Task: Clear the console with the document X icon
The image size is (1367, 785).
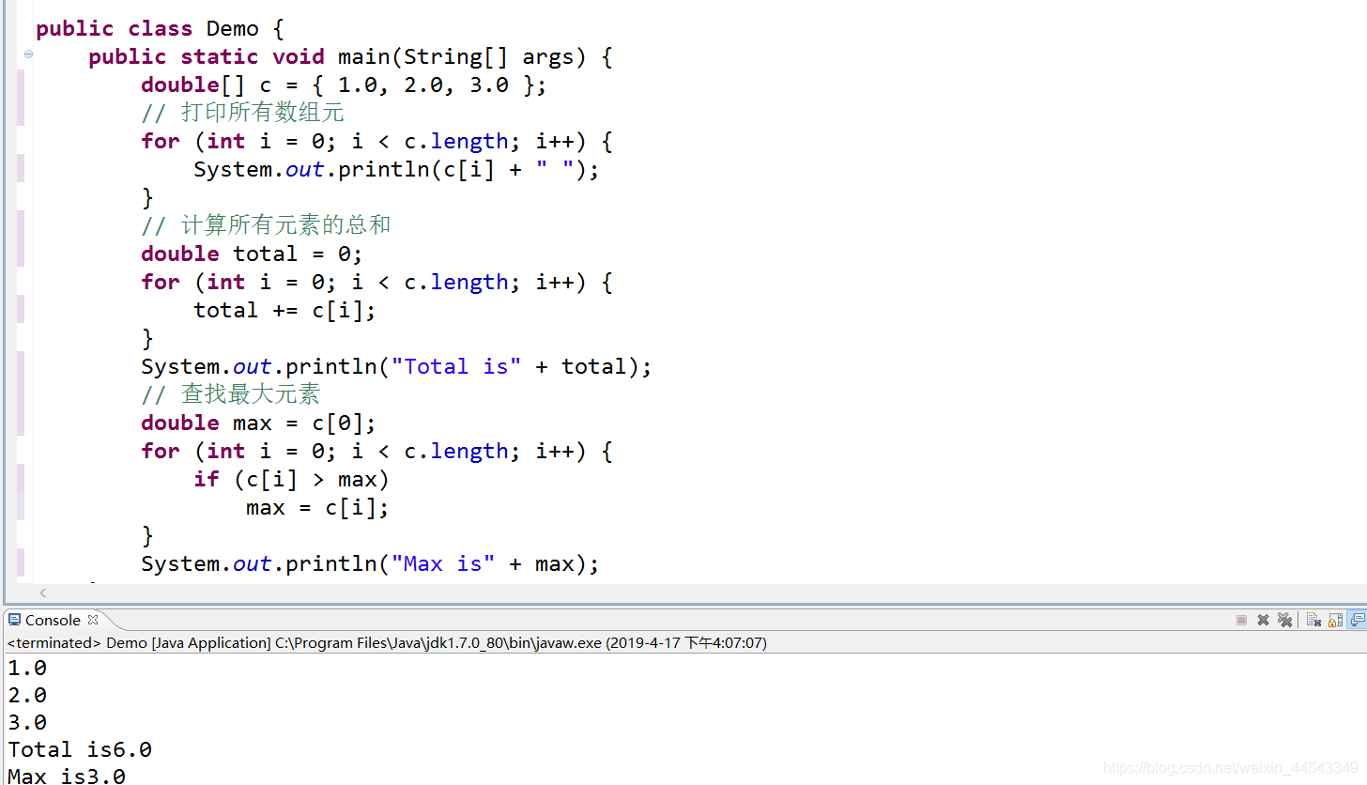Action: (x=1313, y=620)
